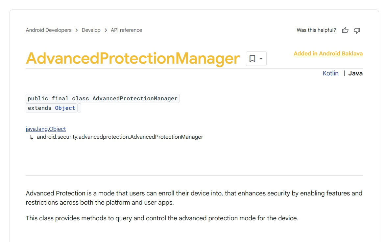The width and height of the screenshot is (386, 242).
Task: Click the public final class code line
Action: tap(103, 98)
